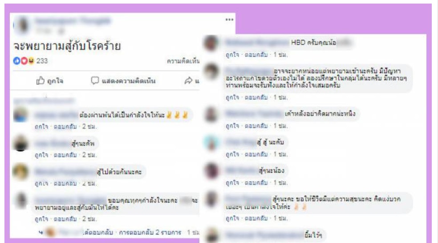
Task: Reply to the comment สู้ไปด้วยกันนะคะ
Action: tap(65, 183)
